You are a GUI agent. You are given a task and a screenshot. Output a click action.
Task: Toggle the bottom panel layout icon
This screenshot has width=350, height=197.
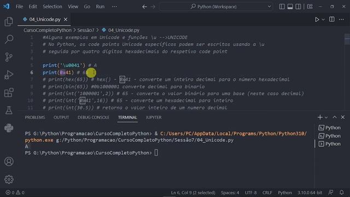coord(290,7)
